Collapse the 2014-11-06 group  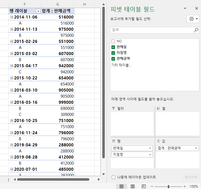(x=12, y=17)
